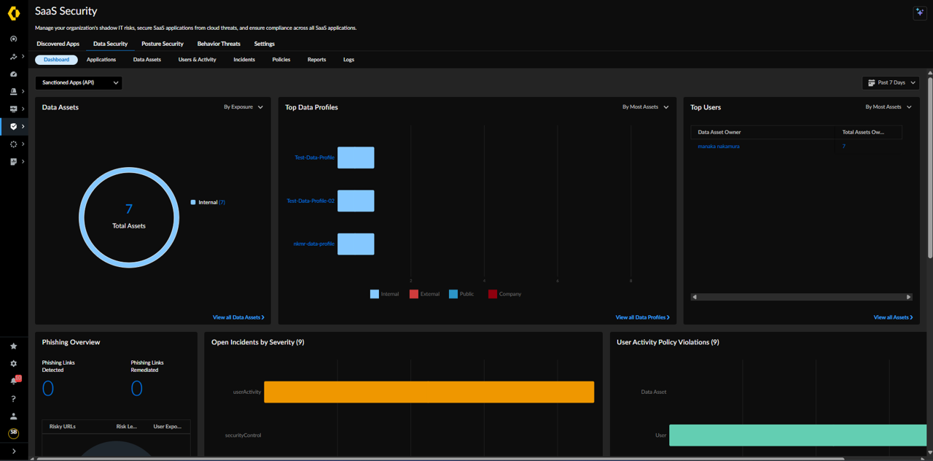
Task: Click the SB account avatar
Action: (13, 433)
